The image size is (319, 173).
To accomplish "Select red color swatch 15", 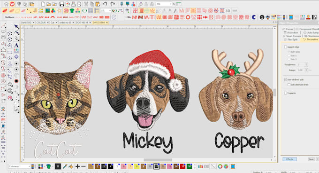I will pos(182,166).
